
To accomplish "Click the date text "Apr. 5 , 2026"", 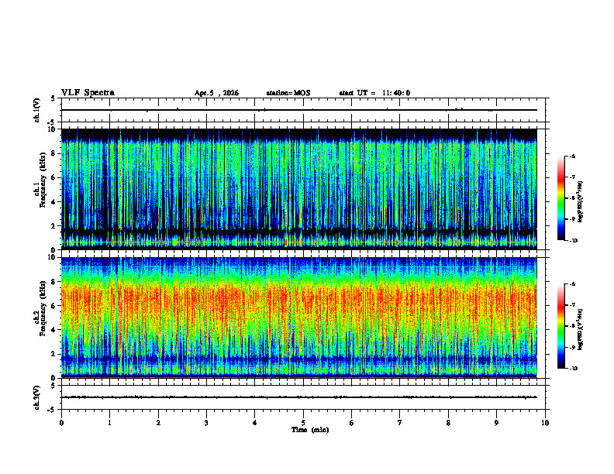I will click(x=216, y=93).
